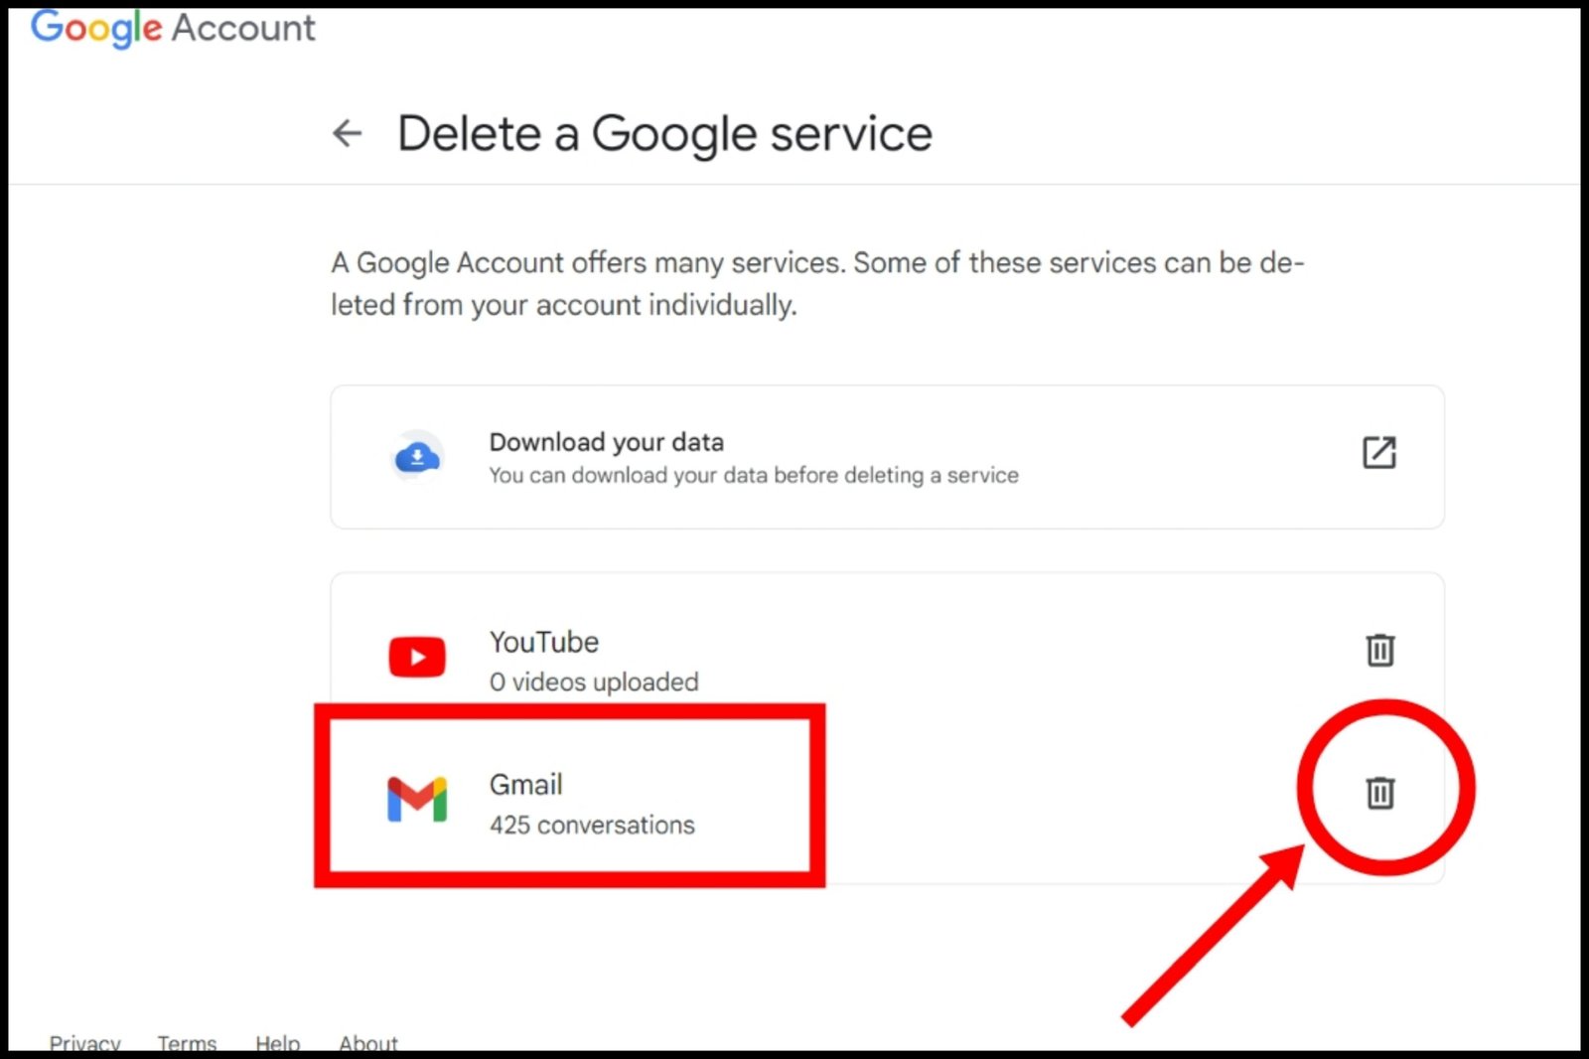Viewport: 1589px width, 1059px height.
Task: Click the Gmail envelope logo
Action: pyautogui.click(x=417, y=800)
